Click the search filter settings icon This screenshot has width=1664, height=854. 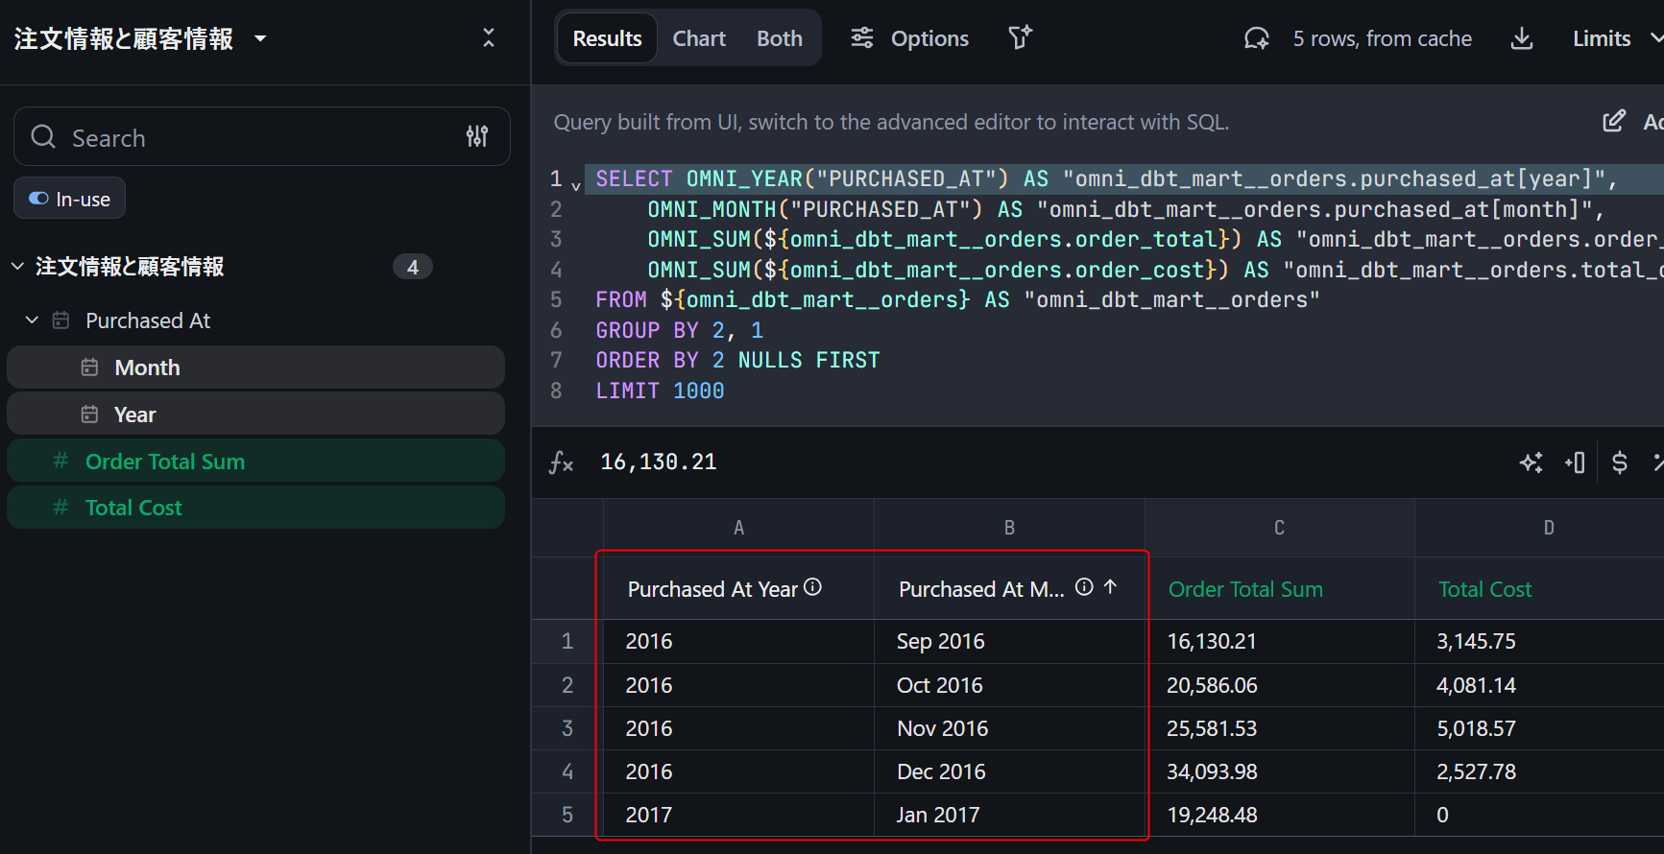[x=477, y=136]
